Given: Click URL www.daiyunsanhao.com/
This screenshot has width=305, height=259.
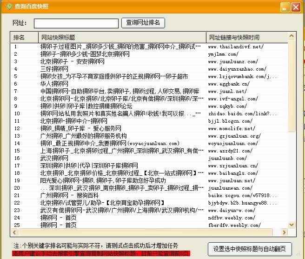Looking at the screenshot, I should 237,69.
